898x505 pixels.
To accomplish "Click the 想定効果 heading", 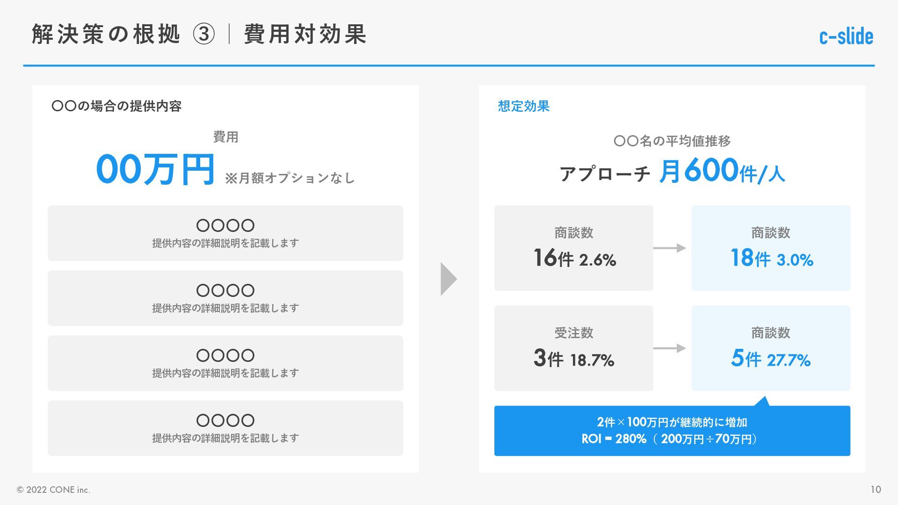I will (x=524, y=106).
